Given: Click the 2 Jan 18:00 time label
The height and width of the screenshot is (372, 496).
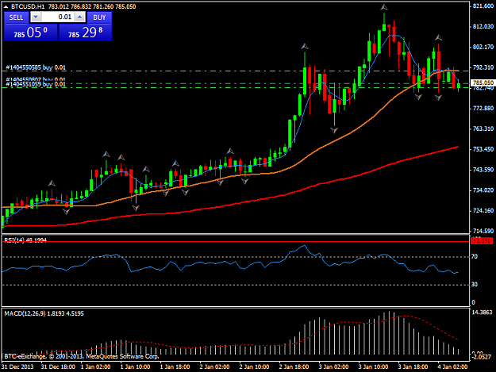Looking at the screenshot, I should pyautogui.click(x=294, y=366).
